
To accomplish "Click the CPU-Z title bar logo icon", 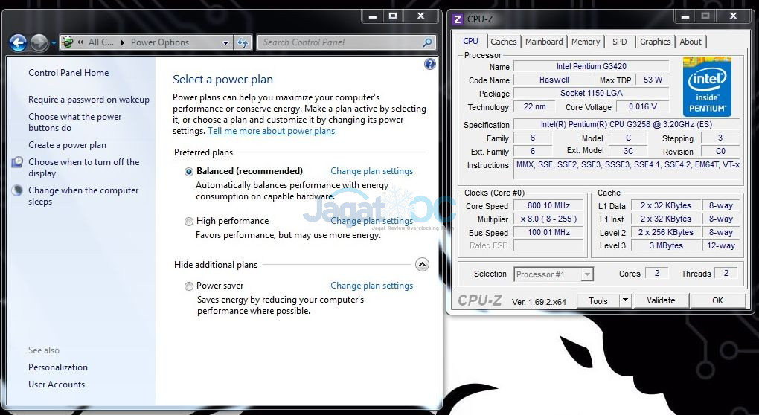I will (457, 19).
